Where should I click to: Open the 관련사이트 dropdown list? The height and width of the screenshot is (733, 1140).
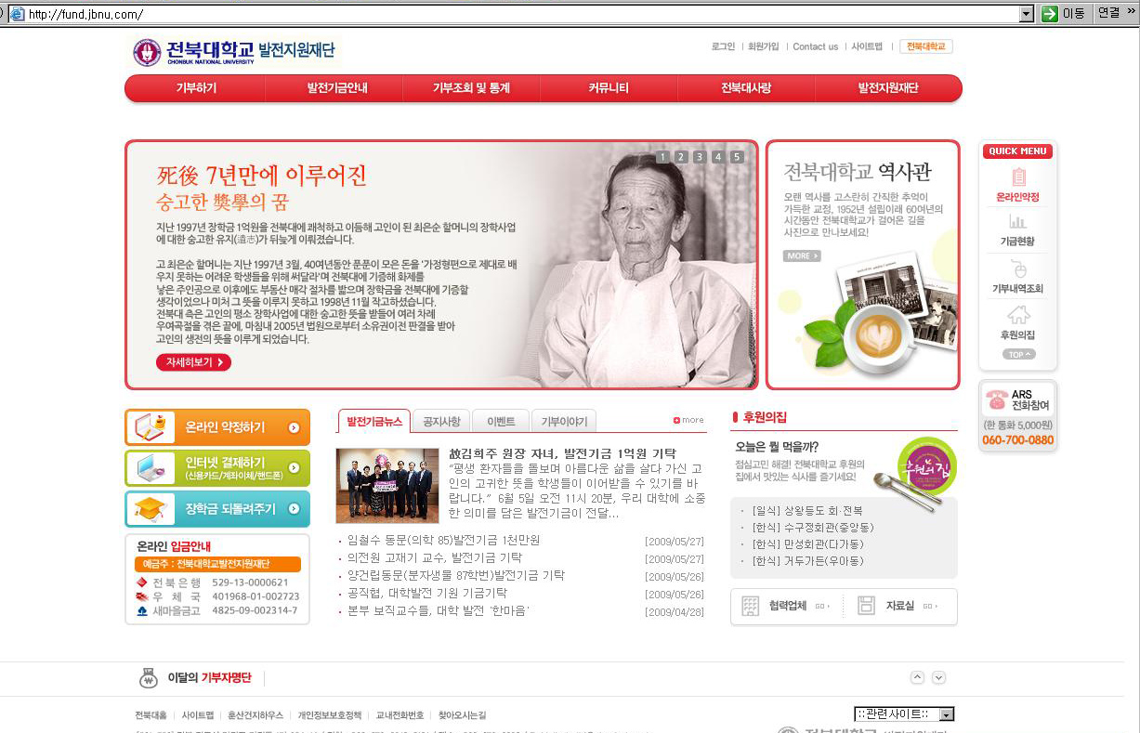(x=946, y=714)
